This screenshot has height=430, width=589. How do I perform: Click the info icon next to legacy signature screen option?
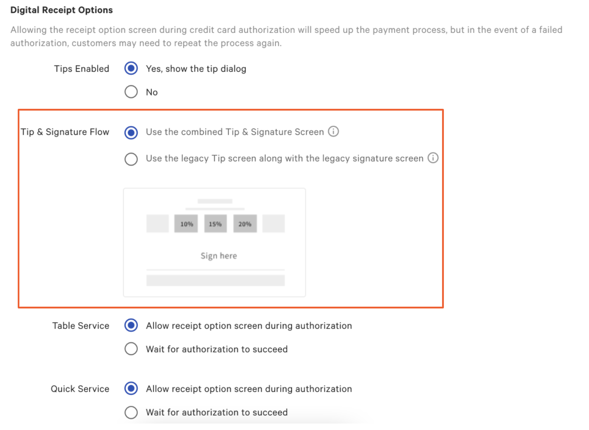(x=433, y=158)
